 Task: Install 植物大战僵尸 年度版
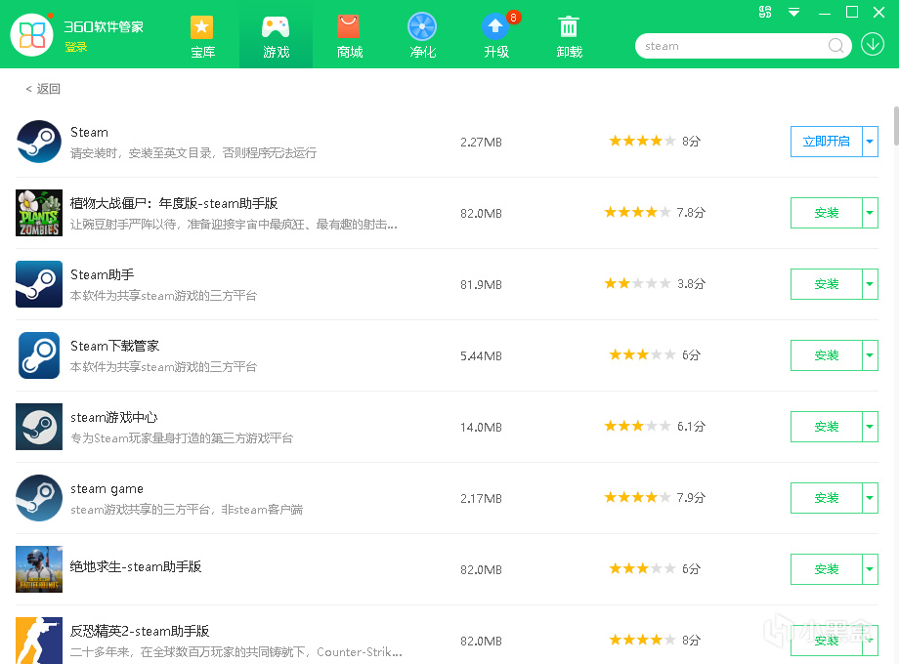coord(826,213)
